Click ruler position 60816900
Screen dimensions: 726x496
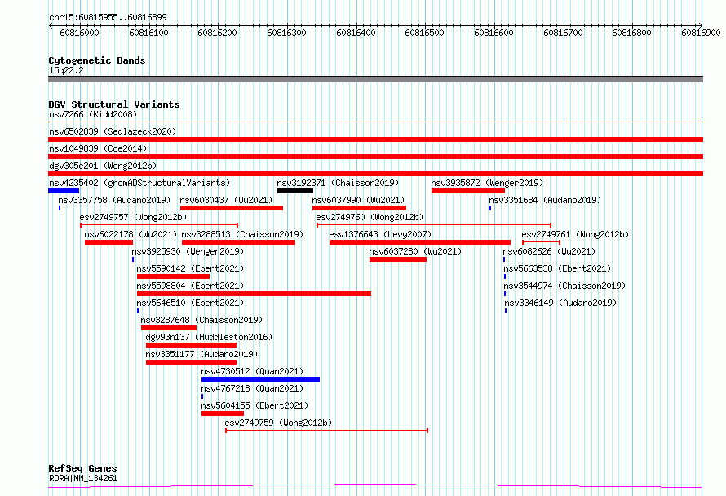701,33
